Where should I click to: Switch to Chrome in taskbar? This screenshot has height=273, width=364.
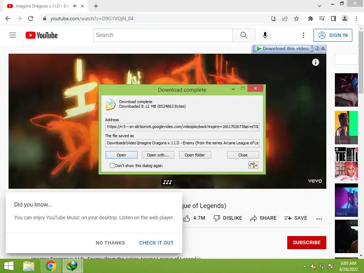point(50,266)
